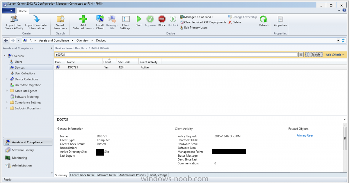Screen dimensions: 349x183
Task: Switch to the Malware Detail tab
Action: click(107, 175)
